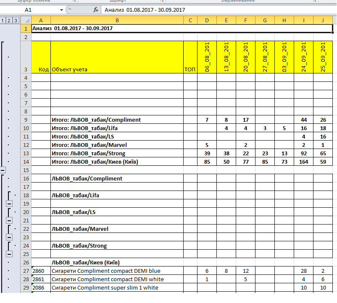The image size is (337, 303).
Task: Show outline level 2
Action: tap(9, 21)
